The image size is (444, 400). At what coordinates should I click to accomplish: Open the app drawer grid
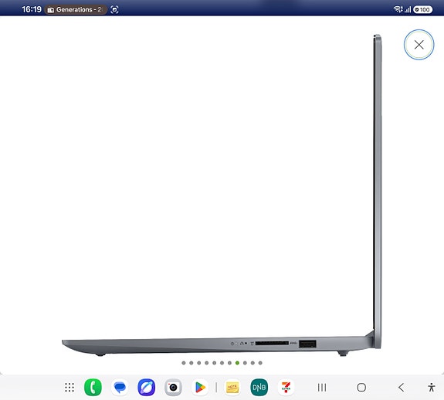click(69, 388)
